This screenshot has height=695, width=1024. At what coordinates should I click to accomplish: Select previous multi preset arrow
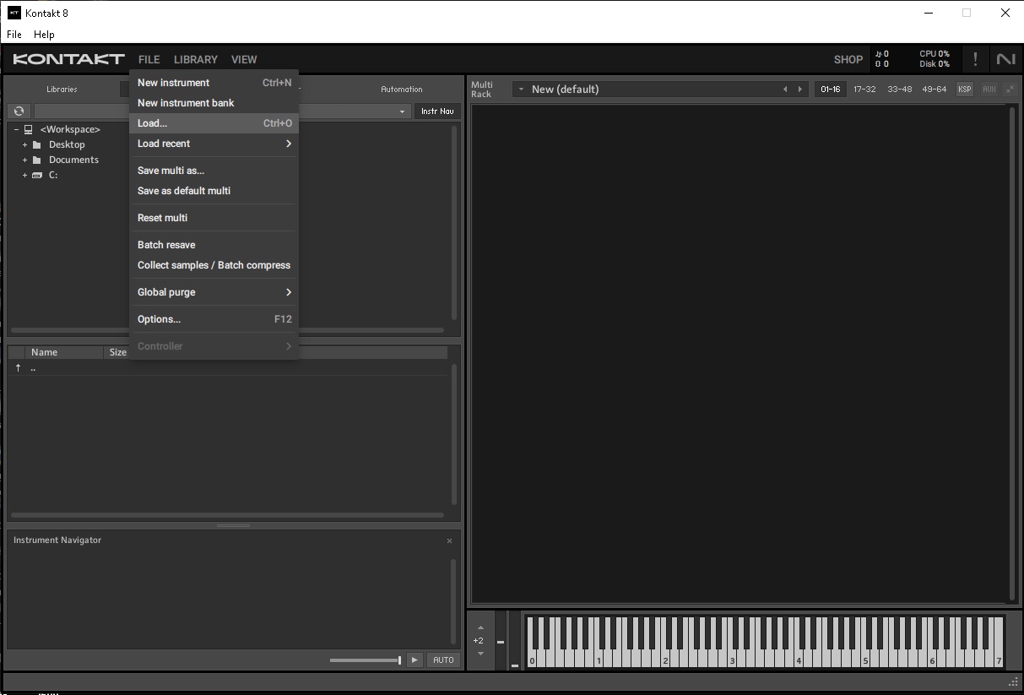coord(785,90)
